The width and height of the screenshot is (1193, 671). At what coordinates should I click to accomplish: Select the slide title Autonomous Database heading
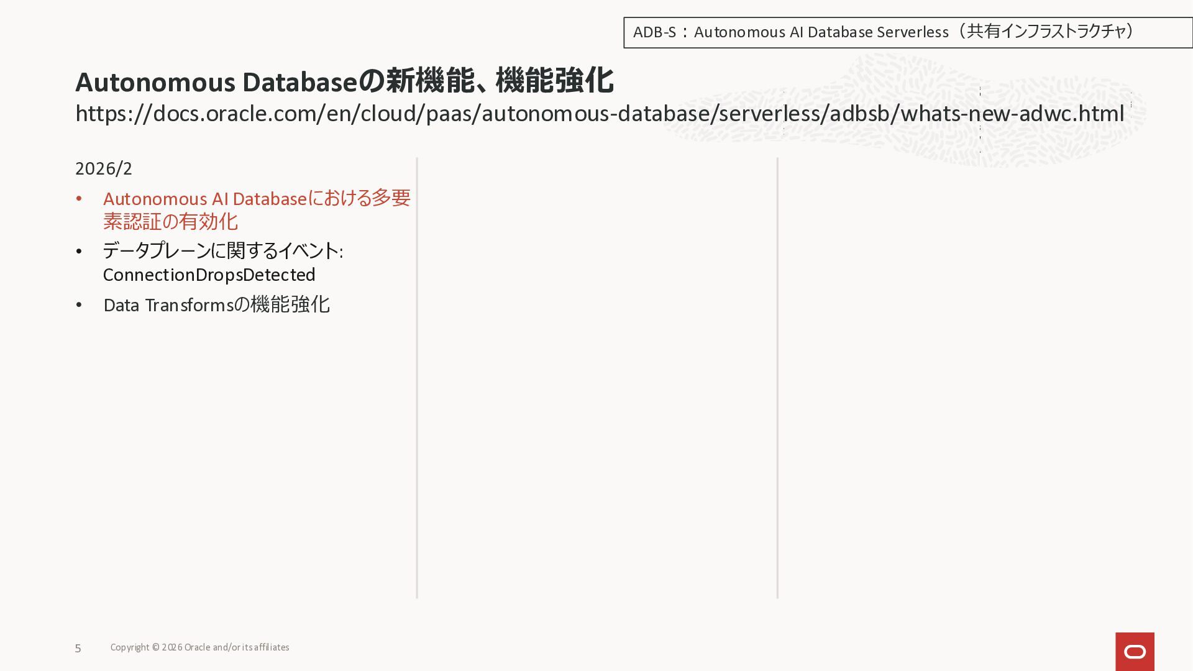[344, 81]
